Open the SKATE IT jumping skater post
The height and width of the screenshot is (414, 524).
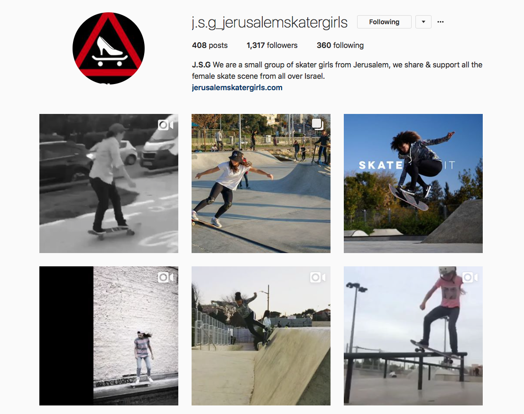tap(413, 183)
